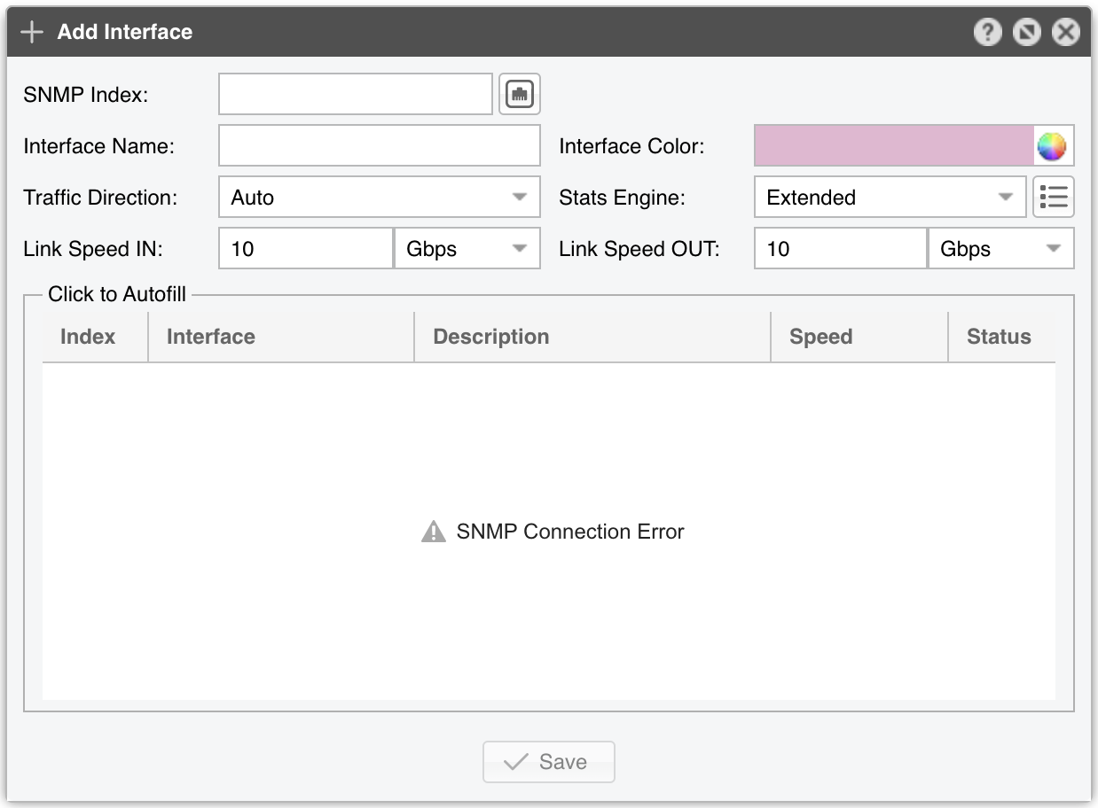Click inside the Interface Name field

pos(380,145)
